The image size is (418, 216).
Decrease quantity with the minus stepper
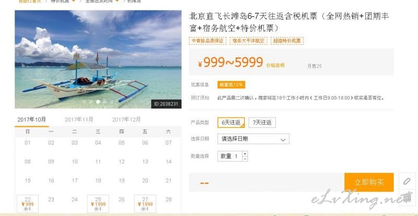pyautogui.click(x=245, y=159)
